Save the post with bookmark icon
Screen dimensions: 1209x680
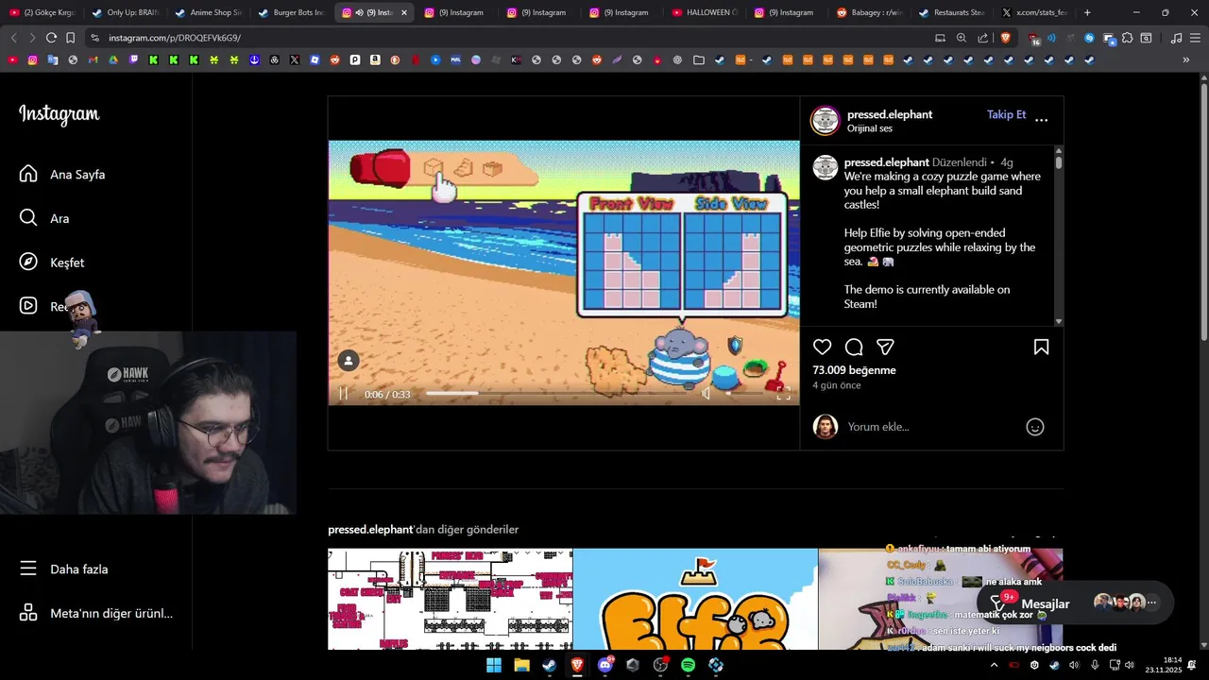coord(1041,347)
